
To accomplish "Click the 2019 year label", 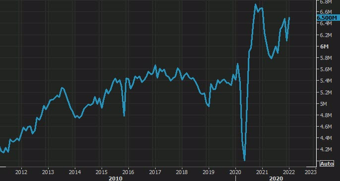I will tap(209, 173).
